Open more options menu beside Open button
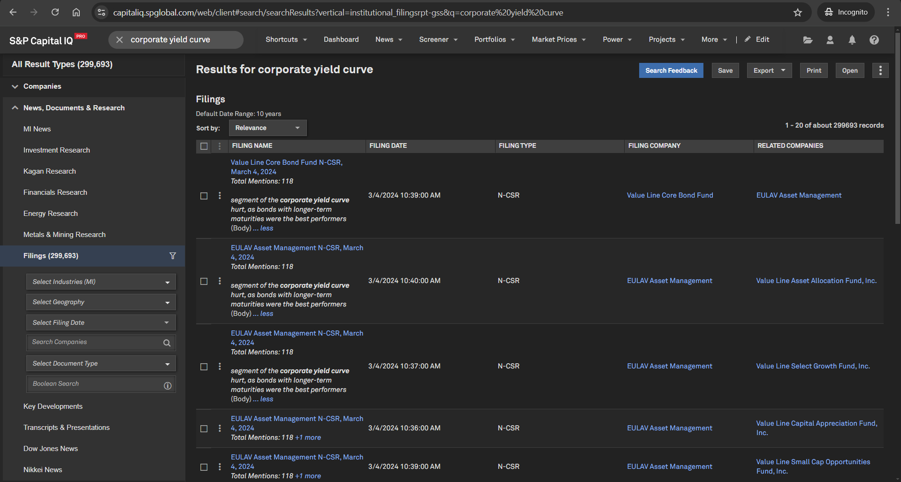This screenshot has width=901, height=482. (880, 70)
